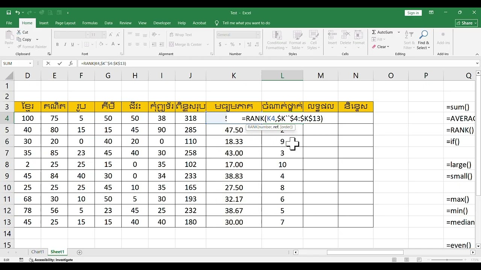Toggle Wrap Text
The height and width of the screenshot is (270, 481).
pyautogui.click(x=180, y=35)
